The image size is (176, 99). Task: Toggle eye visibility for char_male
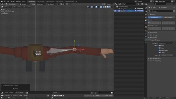[138, 9]
